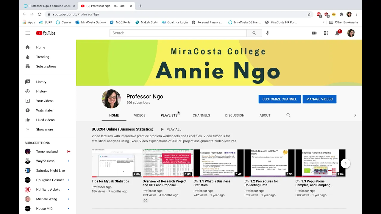The width and height of the screenshot is (381, 214).
Task: Open the notifications bell
Action: pos(337,33)
